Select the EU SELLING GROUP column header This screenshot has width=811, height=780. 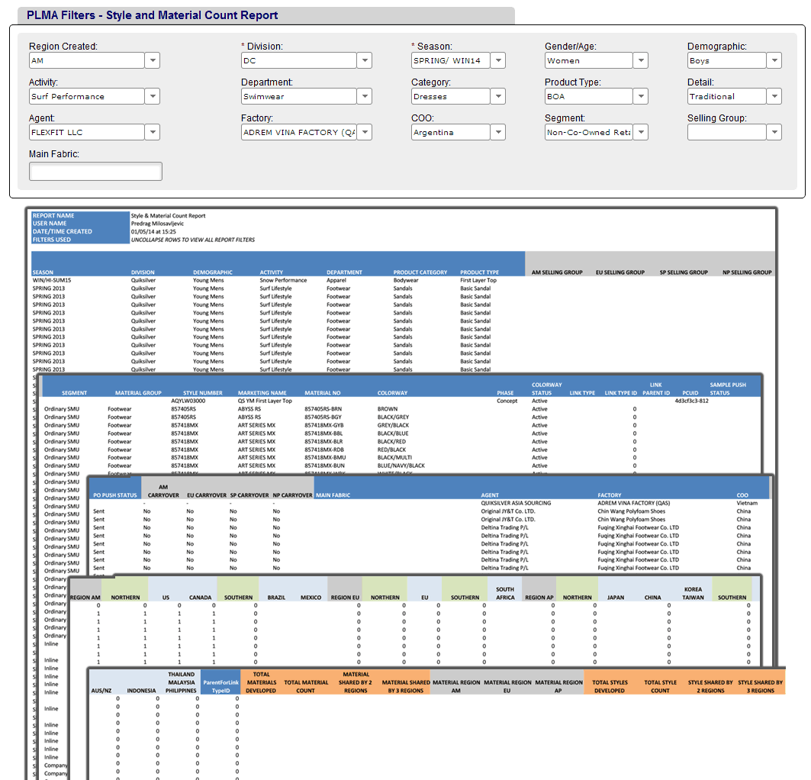pyautogui.click(x=620, y=272)
